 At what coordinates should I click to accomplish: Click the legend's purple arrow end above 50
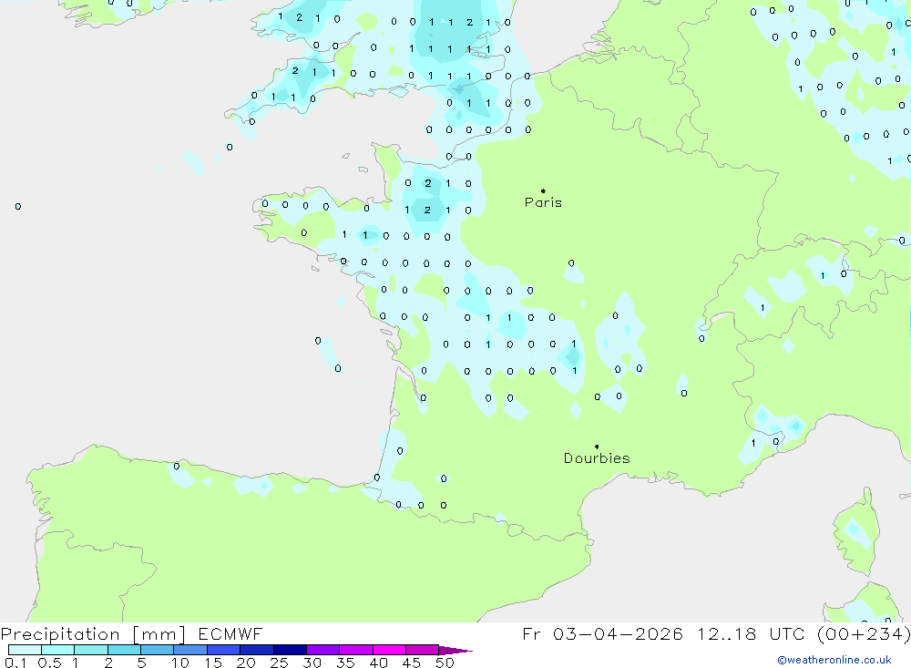click(455, 651)
